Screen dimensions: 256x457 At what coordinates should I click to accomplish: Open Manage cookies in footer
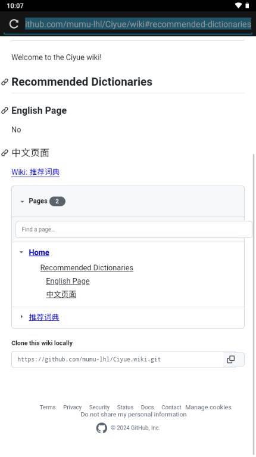click(x=208, y=407)
